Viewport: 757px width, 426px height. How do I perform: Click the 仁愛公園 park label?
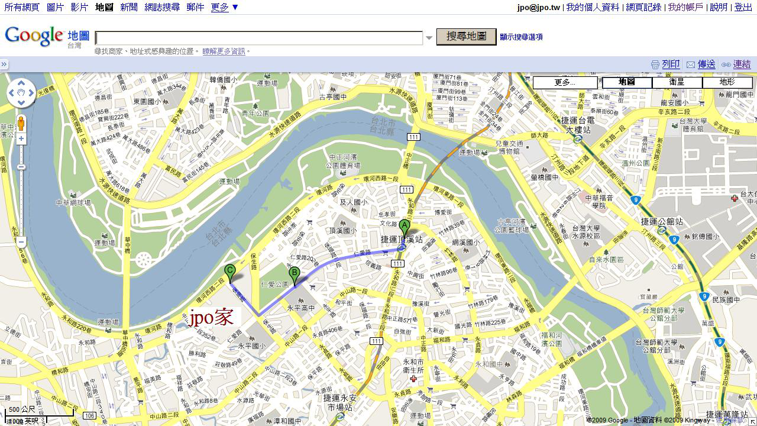(x=276, y=285)
